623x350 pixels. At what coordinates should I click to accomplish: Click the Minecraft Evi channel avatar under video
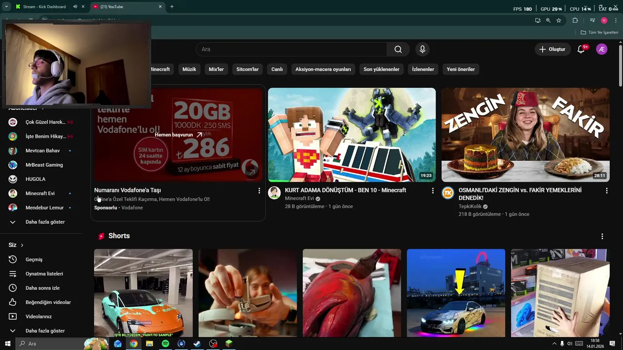coord(274,192)
